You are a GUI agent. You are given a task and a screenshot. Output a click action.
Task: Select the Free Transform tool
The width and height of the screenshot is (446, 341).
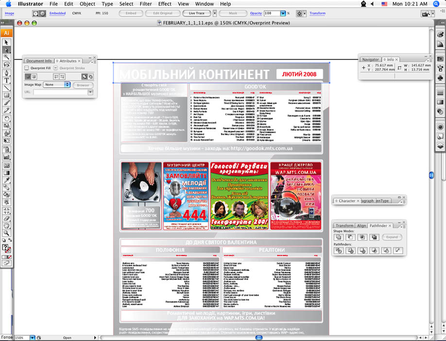(6, 140)
